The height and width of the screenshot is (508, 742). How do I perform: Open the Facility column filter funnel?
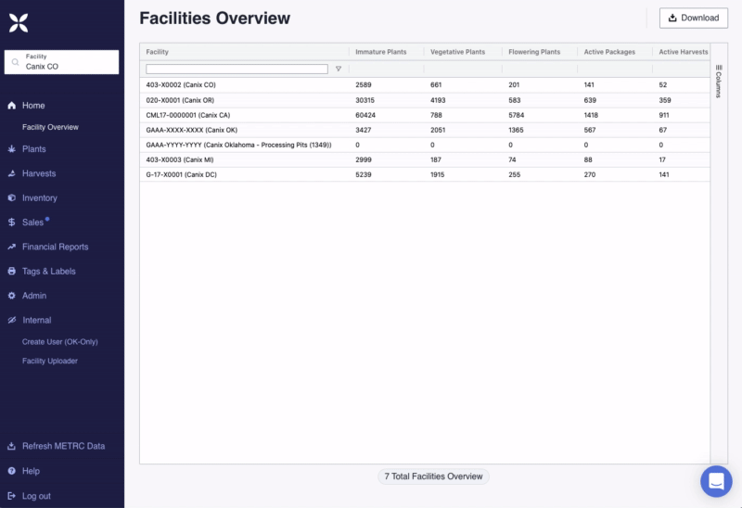339,69
